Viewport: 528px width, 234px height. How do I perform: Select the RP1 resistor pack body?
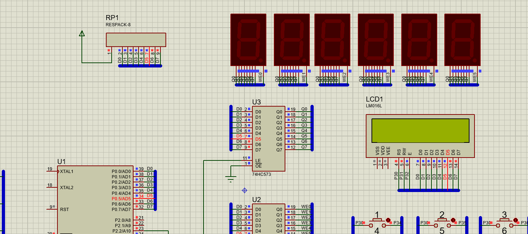click(x=136, y=40)
